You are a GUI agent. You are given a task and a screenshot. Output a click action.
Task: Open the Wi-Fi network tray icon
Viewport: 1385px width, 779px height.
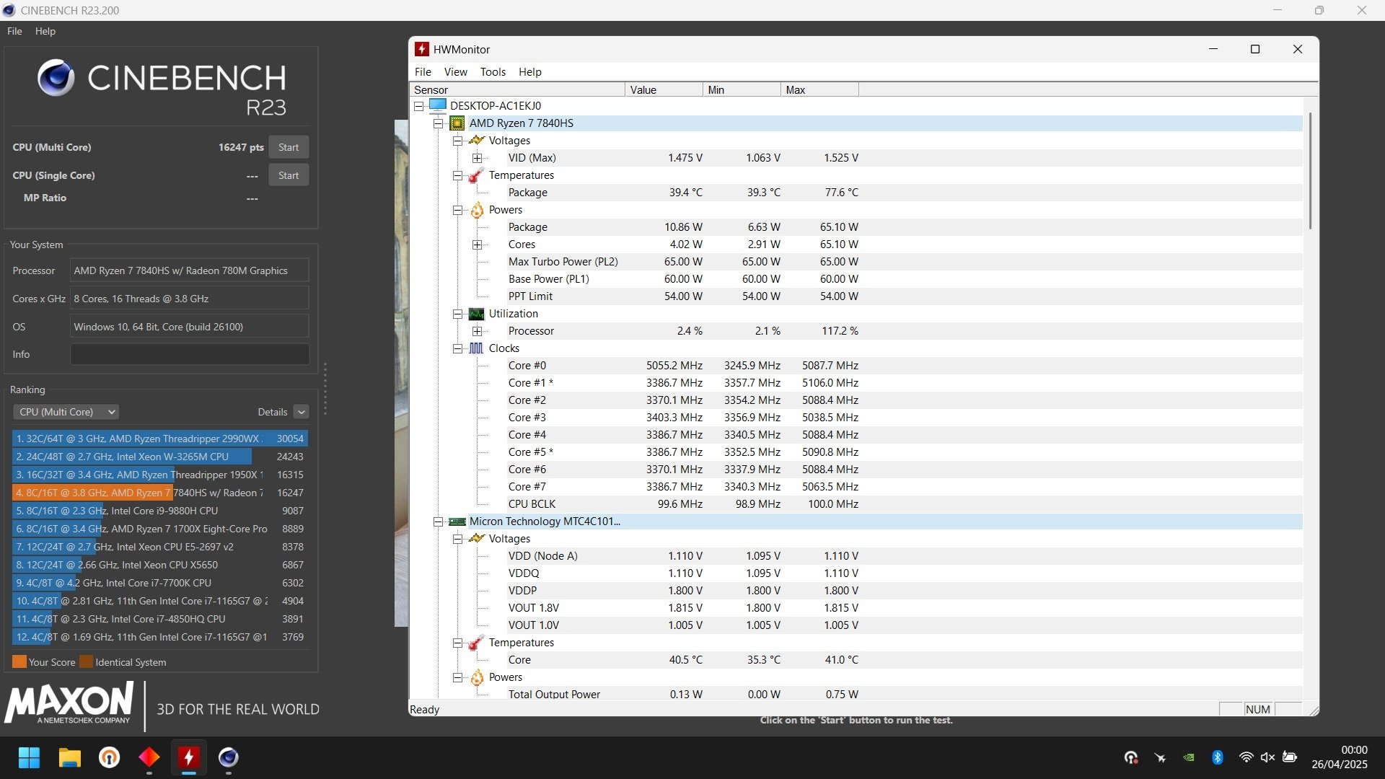pos(1246,757)
